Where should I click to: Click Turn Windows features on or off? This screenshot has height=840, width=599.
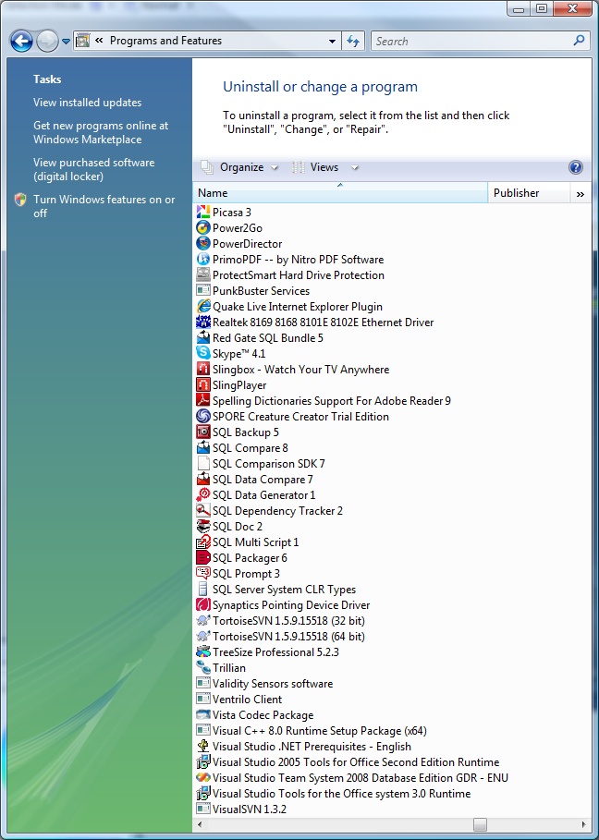(104, 206)
